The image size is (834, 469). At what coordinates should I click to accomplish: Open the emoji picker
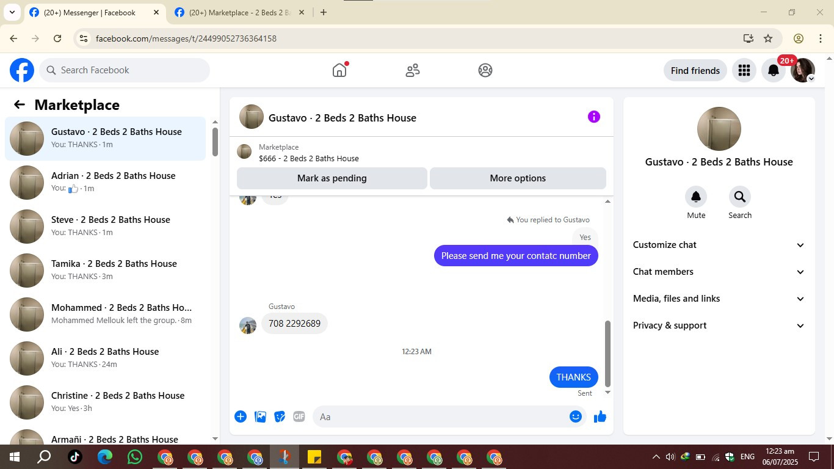coord(576,416)
